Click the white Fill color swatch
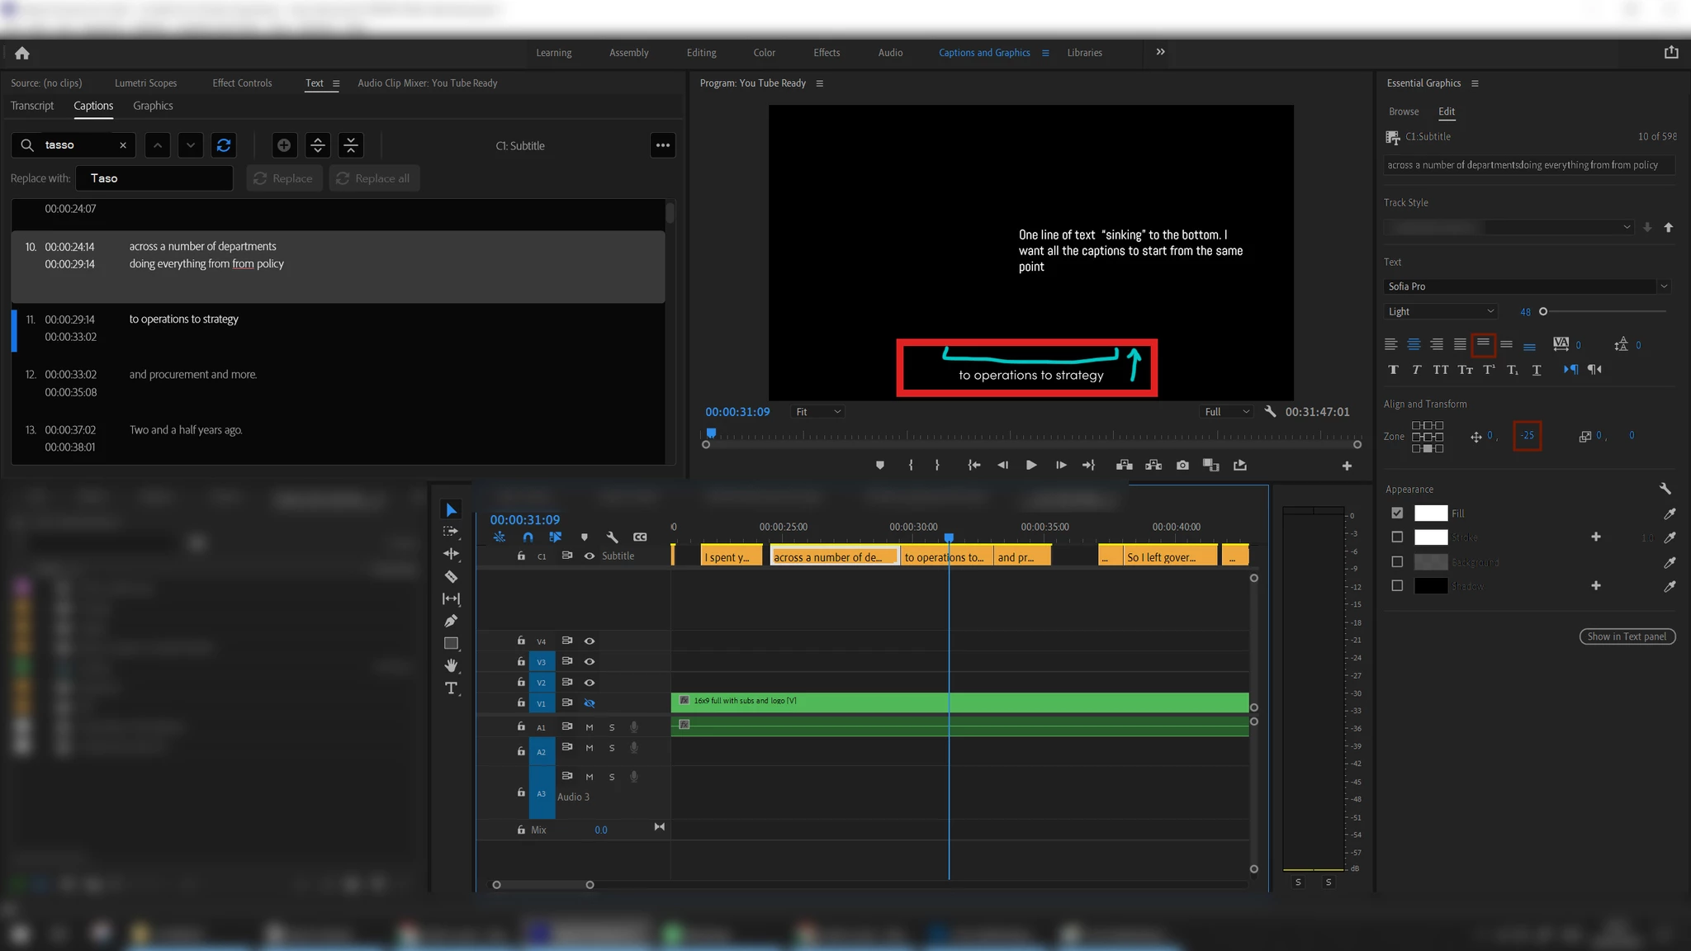 tap(1431, 513)
